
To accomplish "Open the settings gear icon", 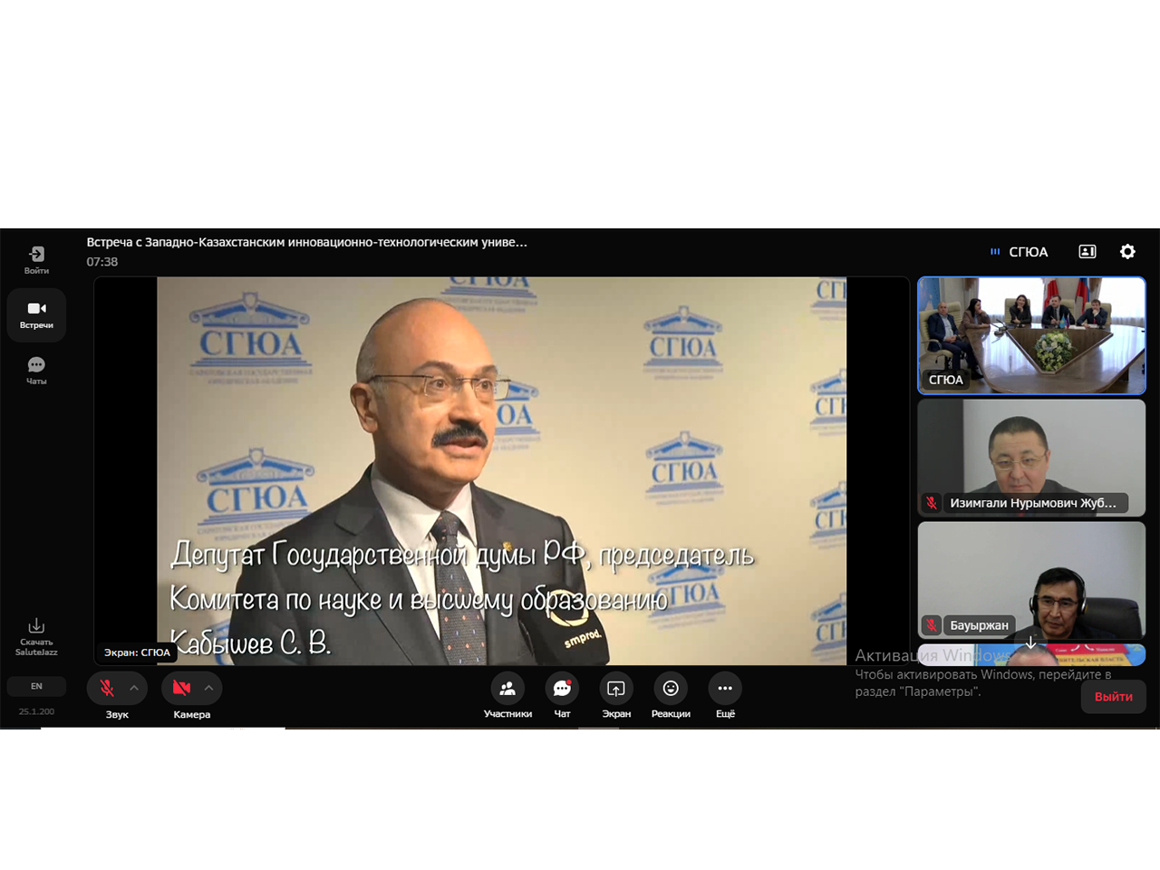I will click(x=1127, y=252).
